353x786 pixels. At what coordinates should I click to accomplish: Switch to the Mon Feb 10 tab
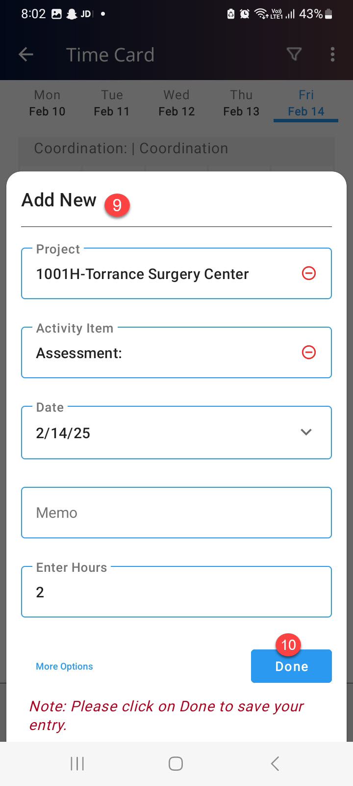[x=47, y=103]
